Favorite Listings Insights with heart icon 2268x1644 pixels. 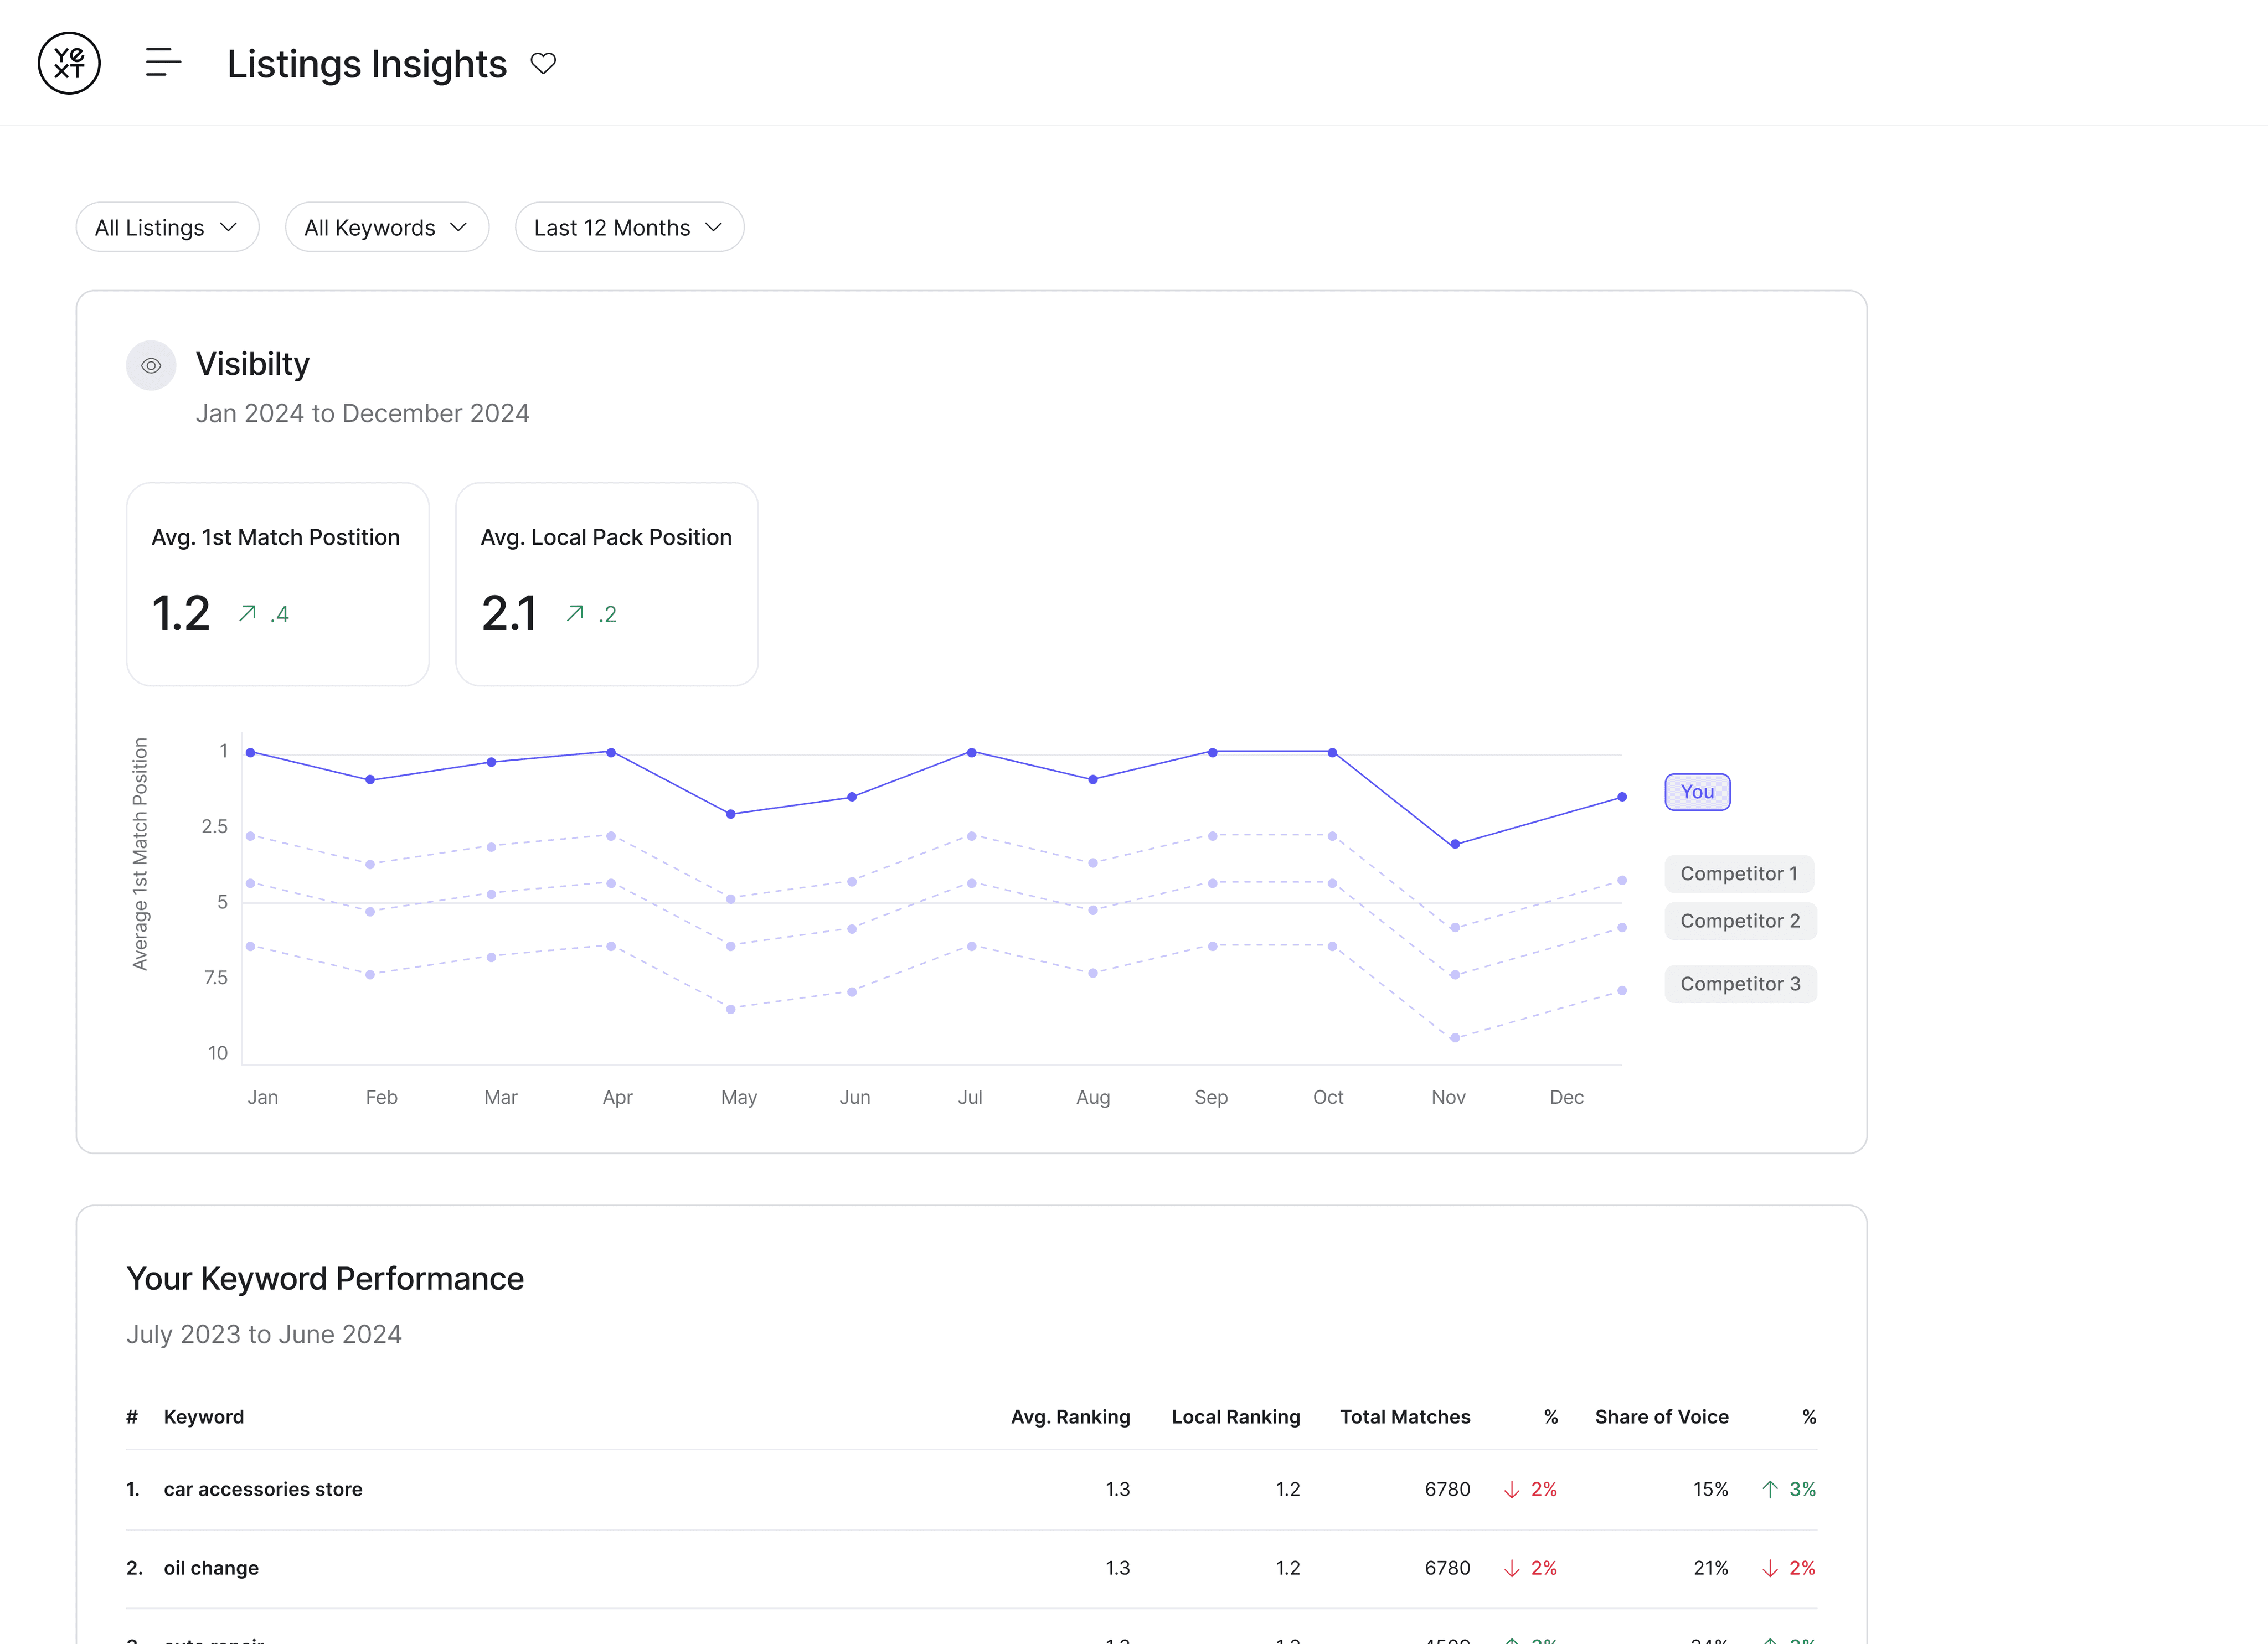coord(543,64)
